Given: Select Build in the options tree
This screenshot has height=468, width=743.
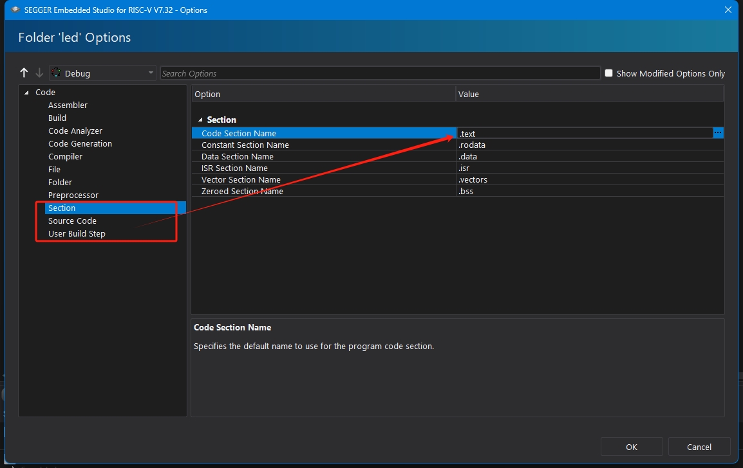Looking at the screenshot, I should click(x=57, y=118).
